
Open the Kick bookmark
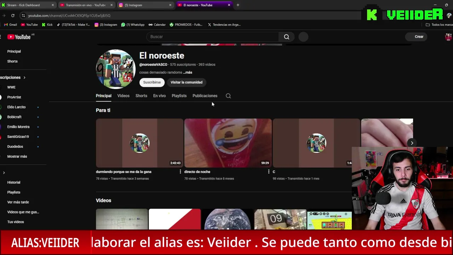click(x=47, y=25)
